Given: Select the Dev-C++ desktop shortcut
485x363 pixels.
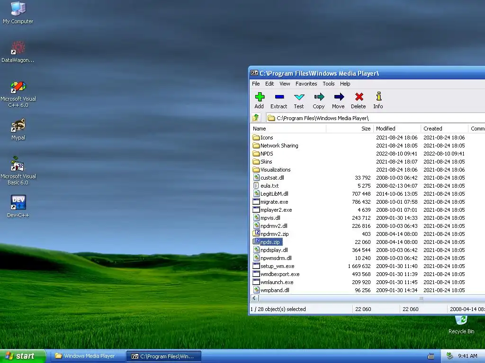Looking at the screenshot, I should [18, 206].
